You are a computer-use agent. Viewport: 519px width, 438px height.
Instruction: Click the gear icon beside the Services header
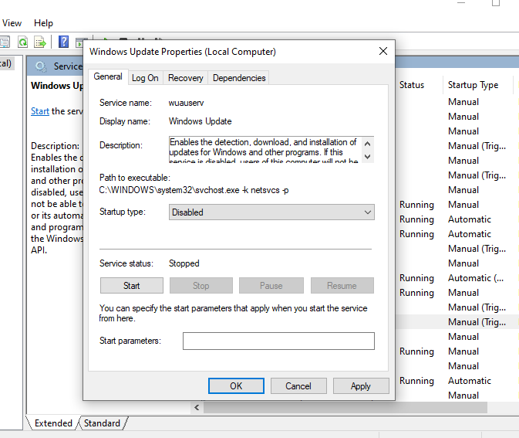41,66
